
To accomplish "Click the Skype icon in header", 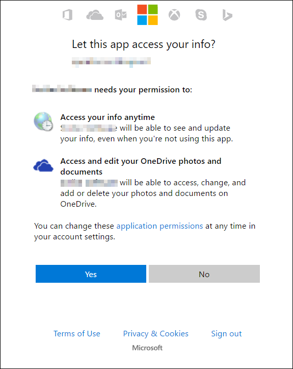I will pyautogui.click(x=201, y=15).
